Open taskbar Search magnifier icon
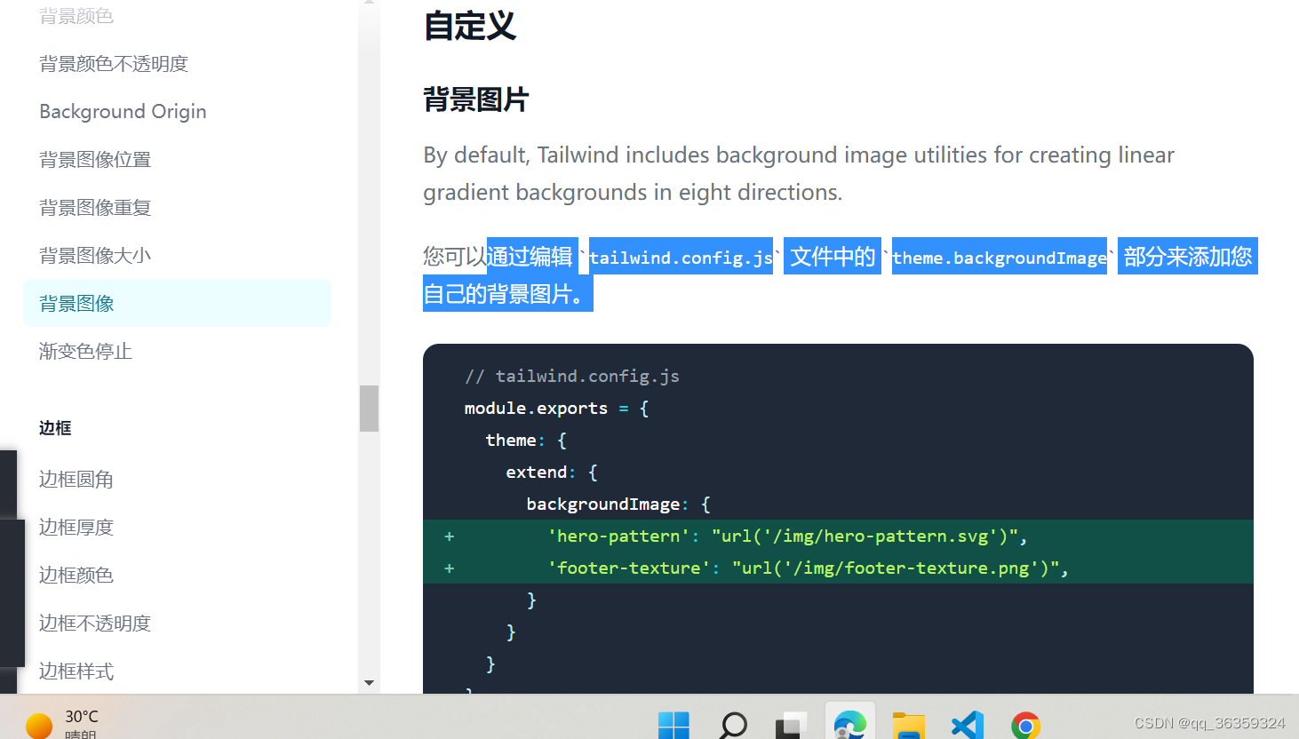This screenshot has height=739, width=1299. [733, 726]
